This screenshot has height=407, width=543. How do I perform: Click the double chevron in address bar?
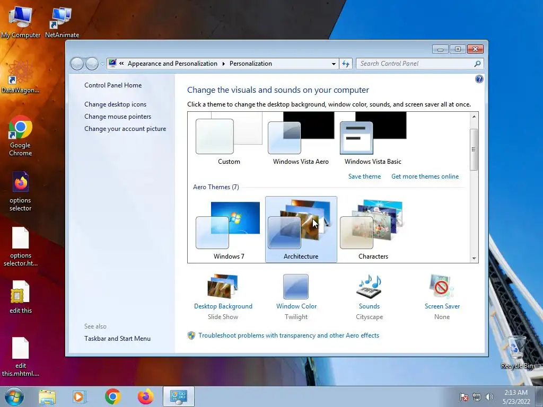click(121, 64)
